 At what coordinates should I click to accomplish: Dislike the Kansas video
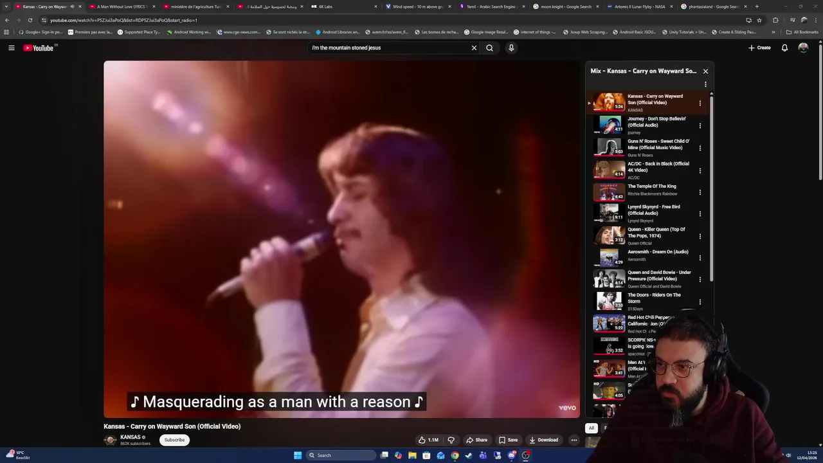click(x=451, y=440)
